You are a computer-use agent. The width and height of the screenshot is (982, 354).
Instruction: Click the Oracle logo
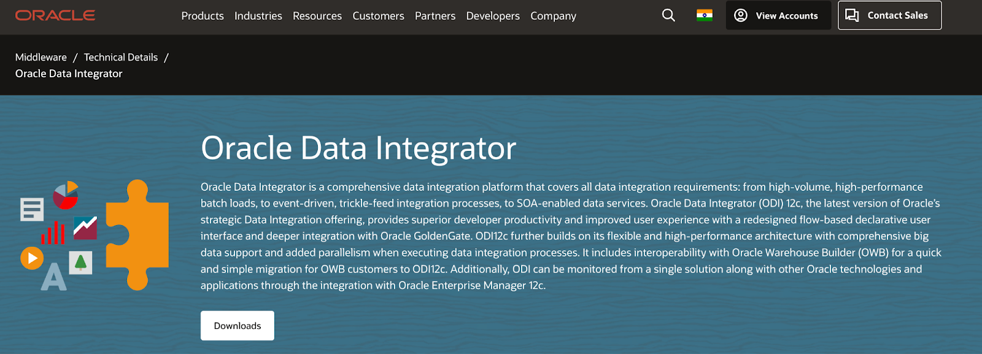click(55, 15)
